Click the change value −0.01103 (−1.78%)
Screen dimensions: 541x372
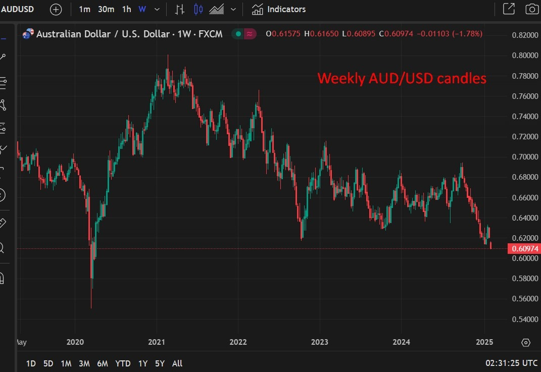(x=450, y=34)
